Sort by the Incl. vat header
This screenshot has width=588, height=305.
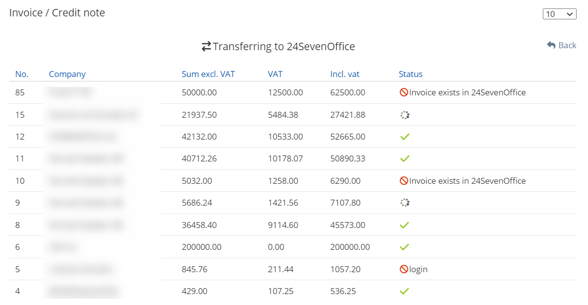pos(345,74)
